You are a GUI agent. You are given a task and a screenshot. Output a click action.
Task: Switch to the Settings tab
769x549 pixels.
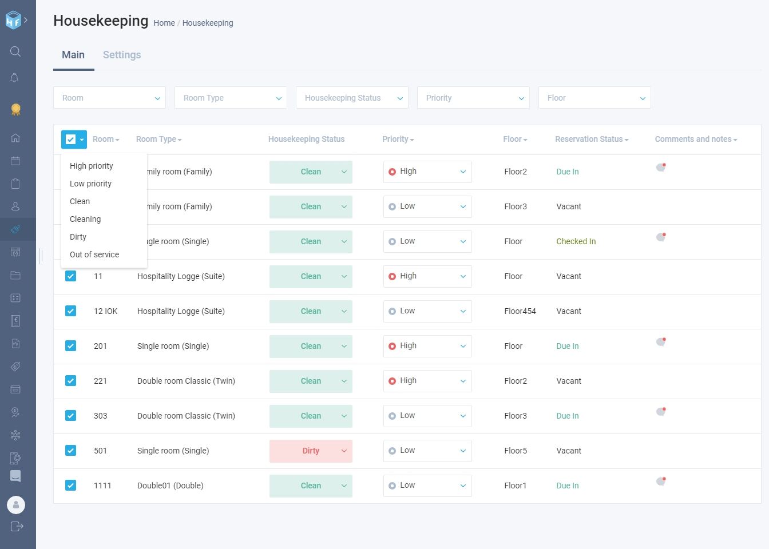tap(122, 55)
